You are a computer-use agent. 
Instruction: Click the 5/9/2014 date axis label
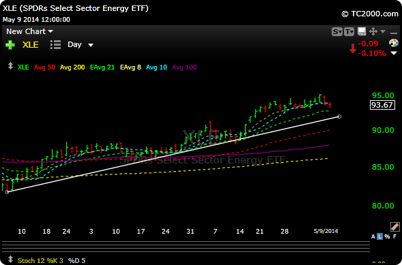(326, 231)
